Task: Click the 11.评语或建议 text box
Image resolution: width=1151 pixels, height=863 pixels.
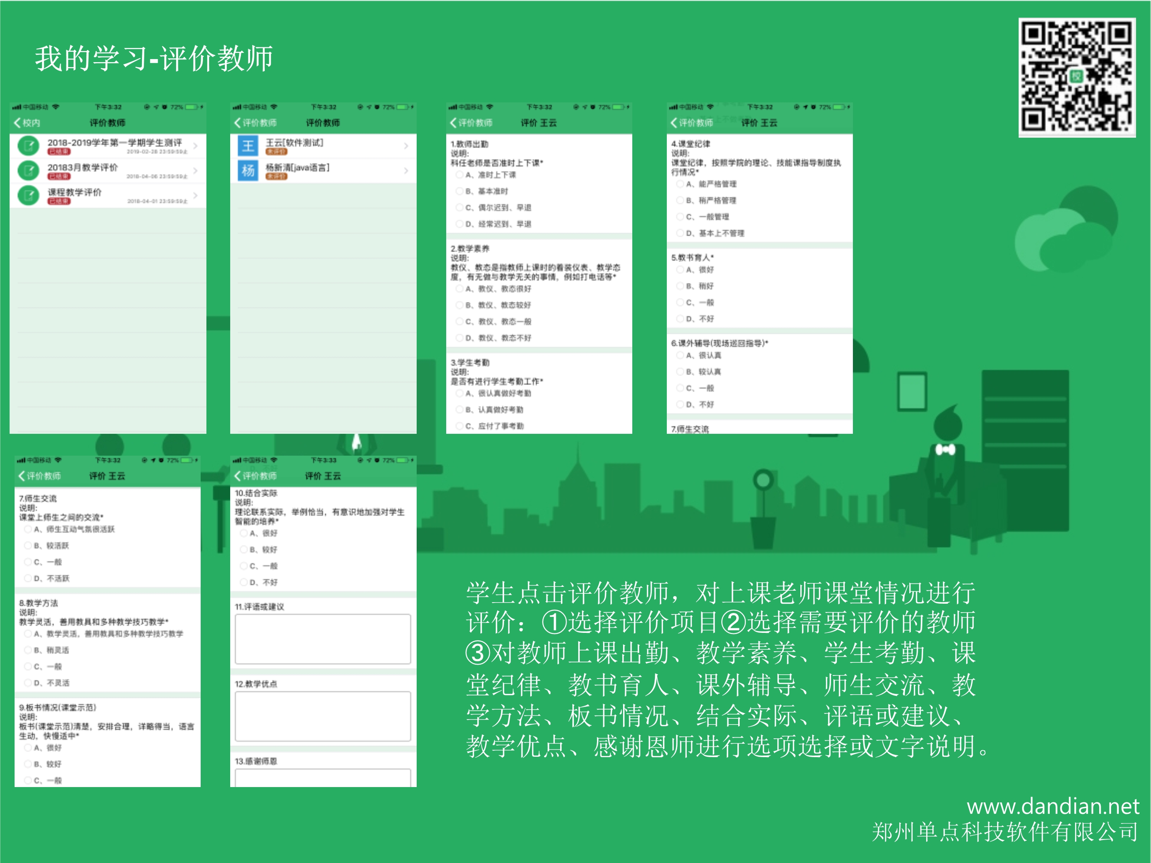Action: point(323,639)
